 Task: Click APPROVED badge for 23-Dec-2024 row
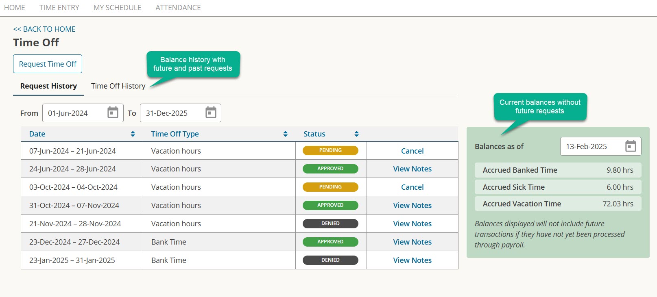tap(330, 242)
